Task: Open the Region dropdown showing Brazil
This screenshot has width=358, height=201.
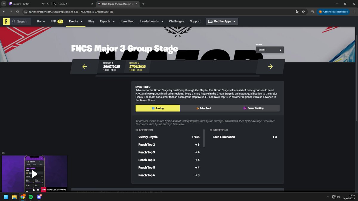Action: pos(270,50)
